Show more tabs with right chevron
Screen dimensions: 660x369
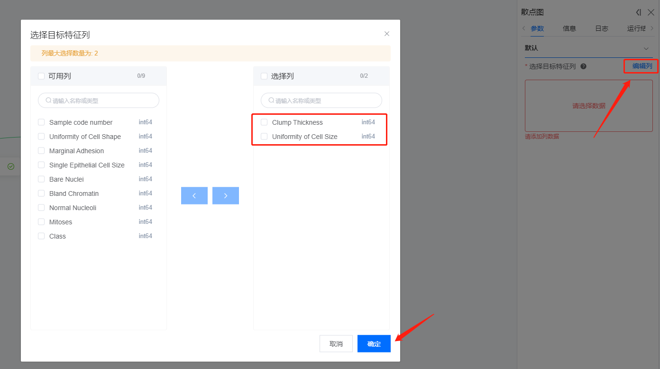coord(652,28)
